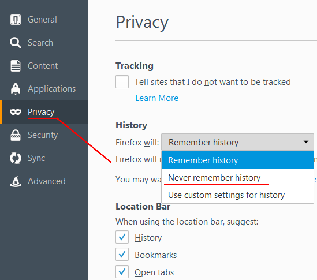The width and height of the screenshot is (317, 280).
Task: Click the Applications rocket icon
Action: coord(16,89)
